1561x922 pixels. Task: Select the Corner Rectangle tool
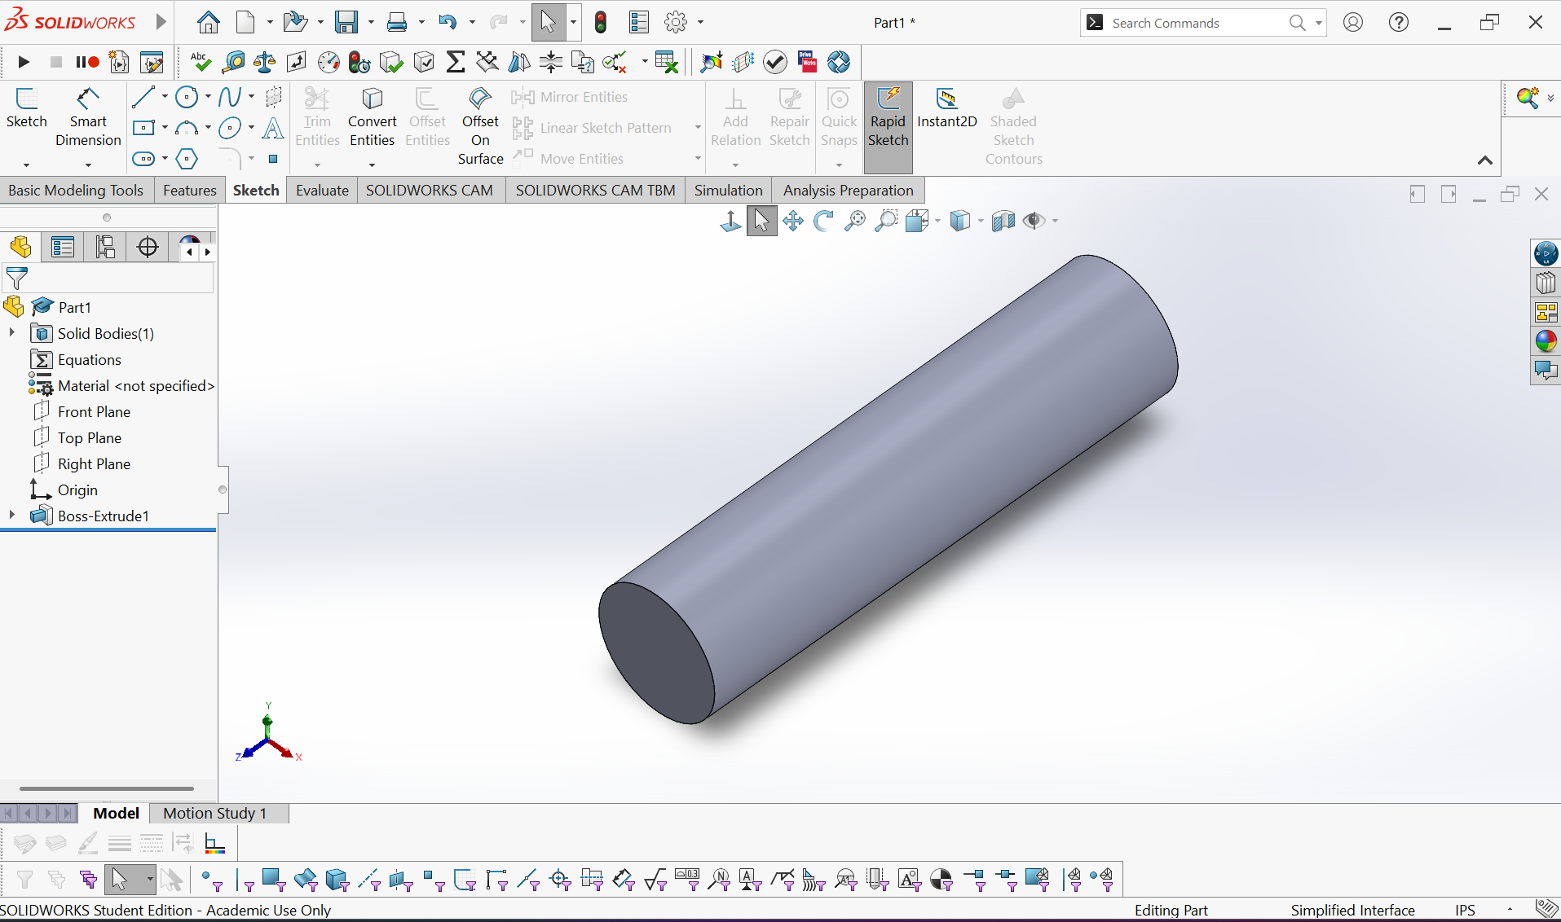pyautogui.click(x=143, y=128)
